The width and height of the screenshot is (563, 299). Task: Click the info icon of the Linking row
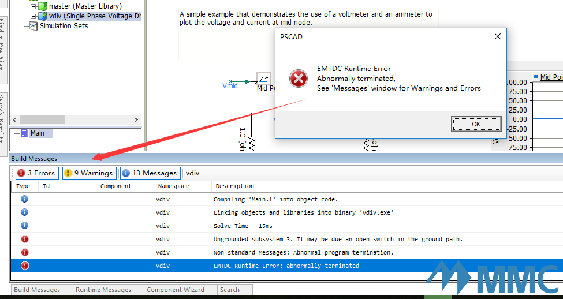click(24, 212)
